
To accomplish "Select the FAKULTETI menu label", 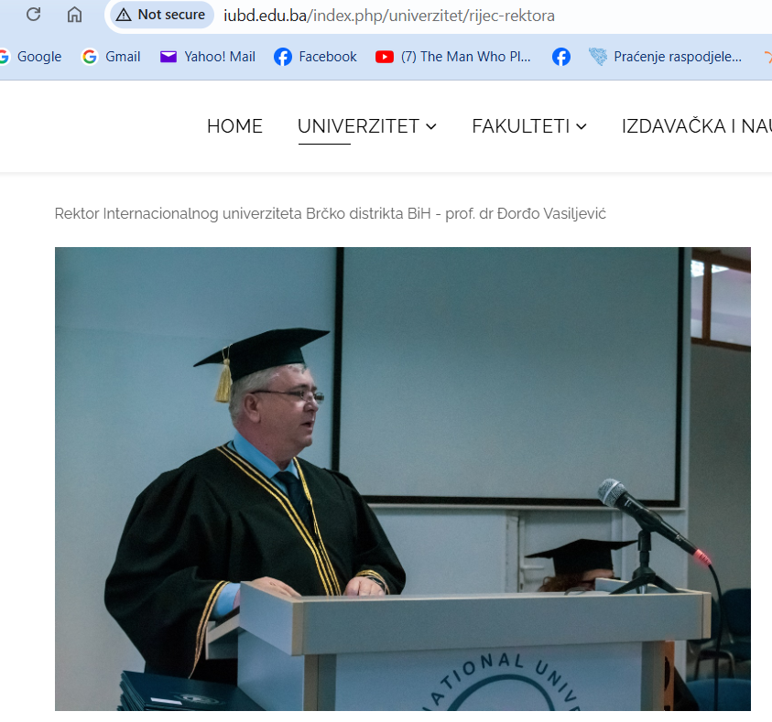I will point(520,126).
